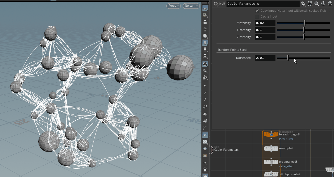Click the NoiseSeed value field 2.01
This screenshot has height=177, width=334.
(x=265, y=58)
